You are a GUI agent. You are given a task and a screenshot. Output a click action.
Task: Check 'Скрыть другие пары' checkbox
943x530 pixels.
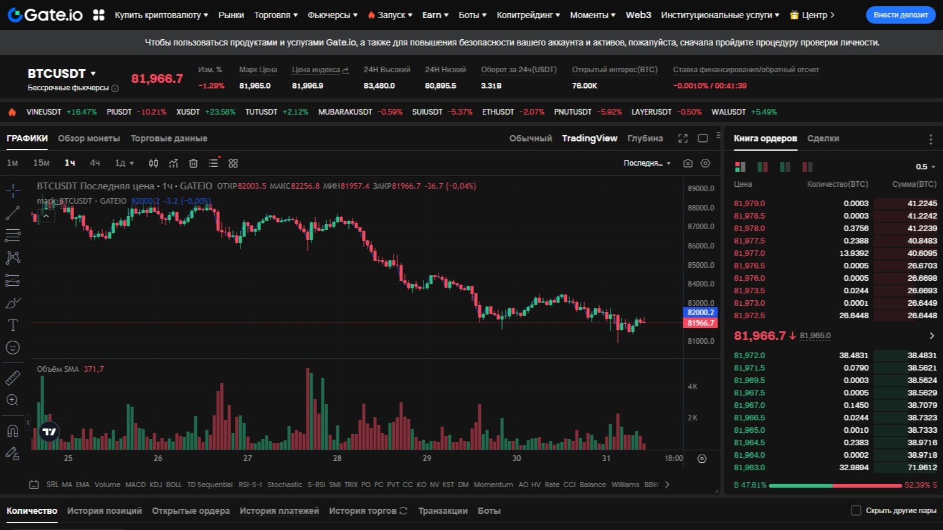click(x=856, y=511)
